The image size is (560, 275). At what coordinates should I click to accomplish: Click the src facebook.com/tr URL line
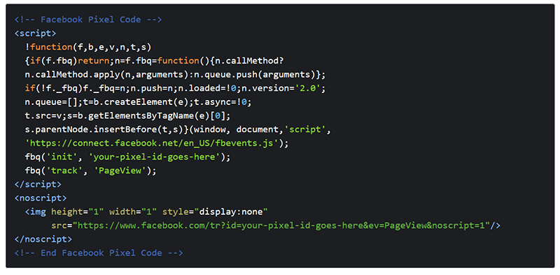(276, 226)
